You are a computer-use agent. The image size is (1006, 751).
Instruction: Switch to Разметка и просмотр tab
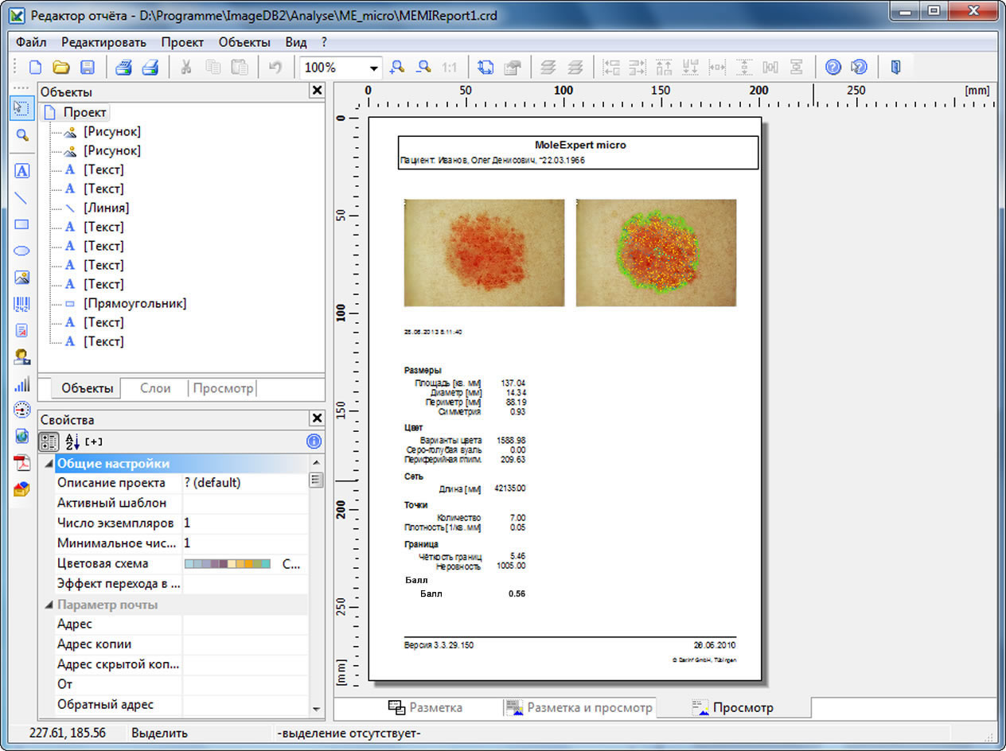(579, 707)
